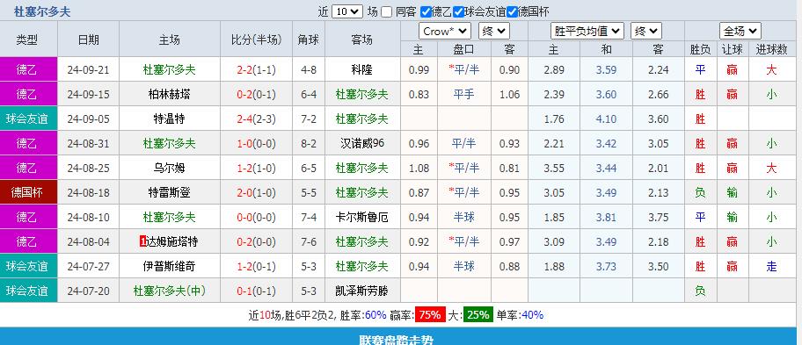This screenshot has width=802, height=345.
Task: Open the 胜平负均值 dropdown
Action: 587,31
